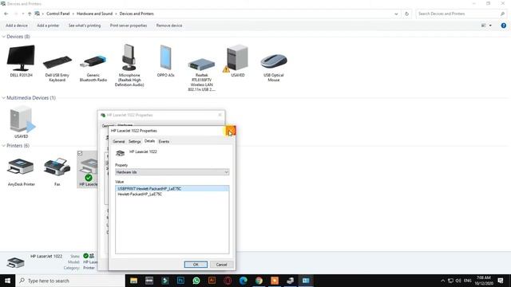This screenshot has width=511, height=287.
Task: Collapse the Printers (6) group
Action: coord(3,146)
